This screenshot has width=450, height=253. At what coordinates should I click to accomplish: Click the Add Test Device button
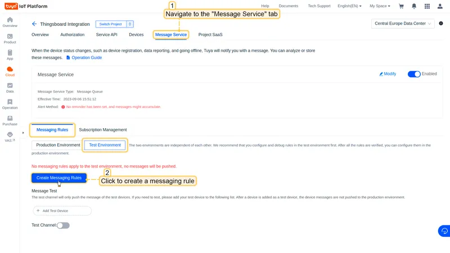pos(62,211)
